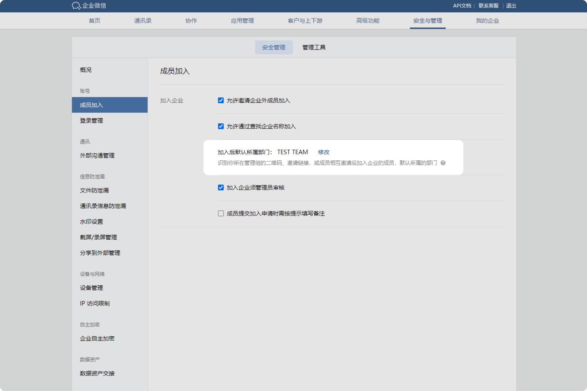The image size is (587, 391).
Task: Click the 企业微信 logo icon
Action: point(76,6)
